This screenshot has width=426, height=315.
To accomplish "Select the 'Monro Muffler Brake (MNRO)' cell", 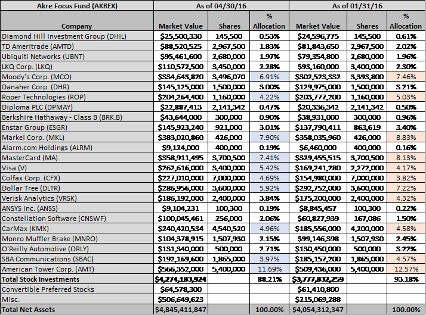I will pos(77,239).
